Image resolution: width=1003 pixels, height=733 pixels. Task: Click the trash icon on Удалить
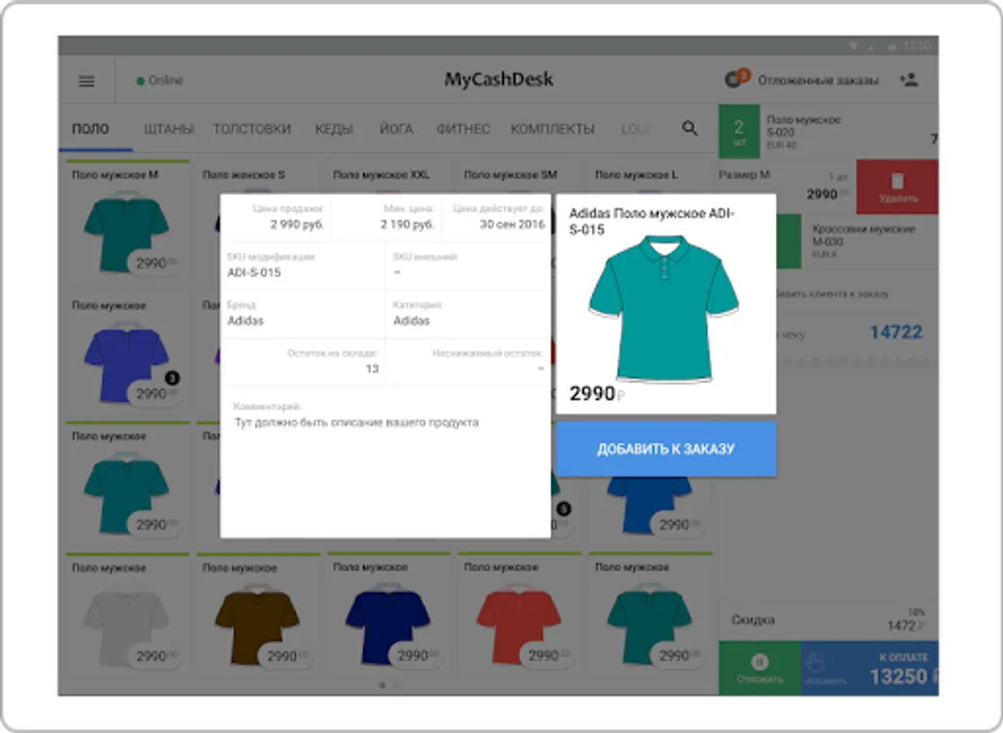pos(898,181)
